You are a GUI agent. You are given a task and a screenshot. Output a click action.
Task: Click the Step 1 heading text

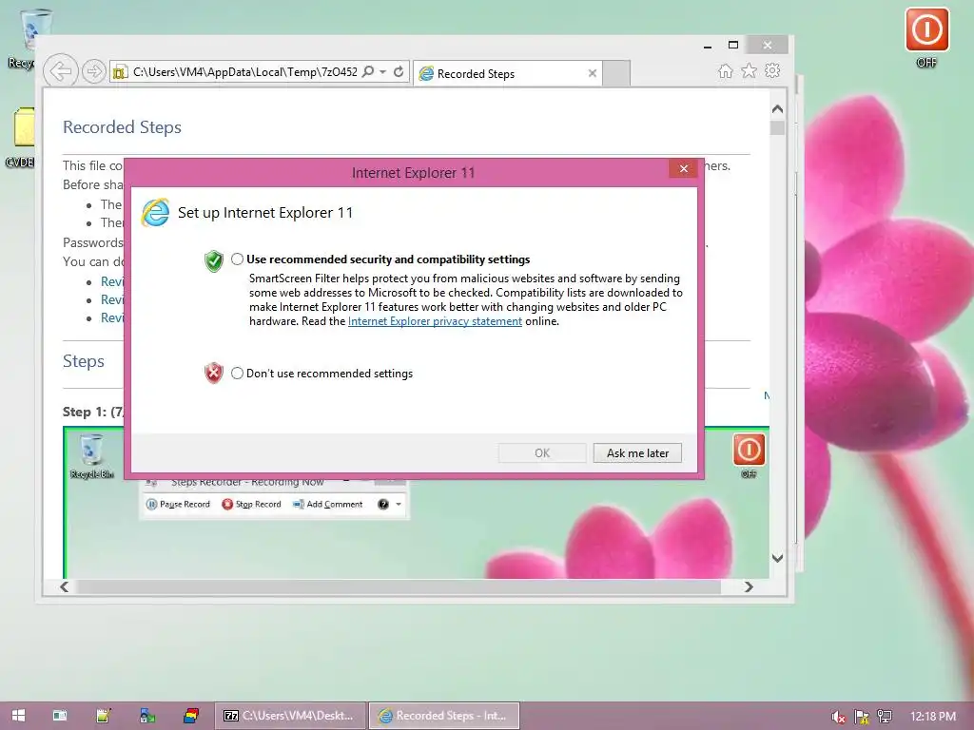(x=93, y=412)
